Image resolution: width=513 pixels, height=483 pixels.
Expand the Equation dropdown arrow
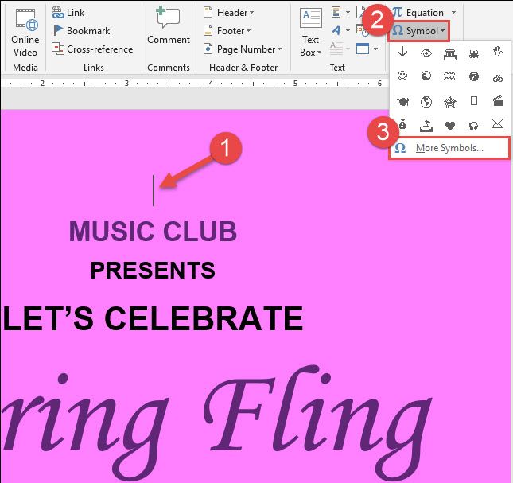[x=454, y=13]
